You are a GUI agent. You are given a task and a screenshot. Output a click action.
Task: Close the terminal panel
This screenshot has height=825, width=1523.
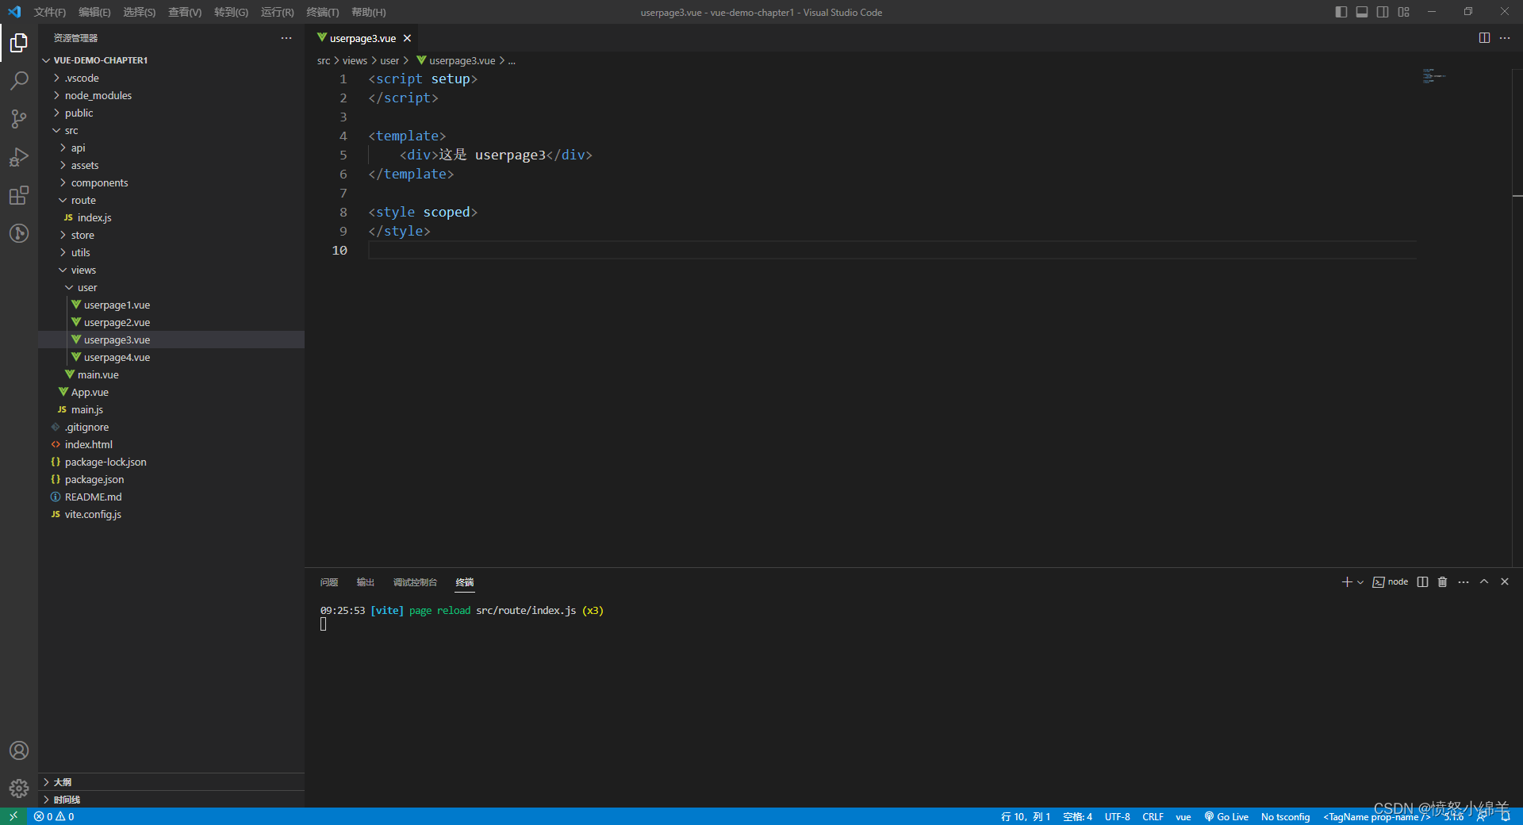click(x=1505, y=582)
